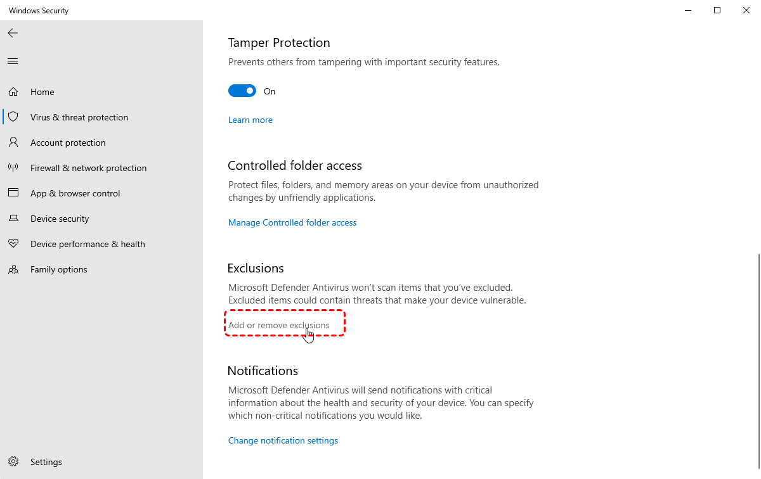This screenshot has height=479, width=761.
Task: Go to Firewall & network protection label
Action: [88, 168]
